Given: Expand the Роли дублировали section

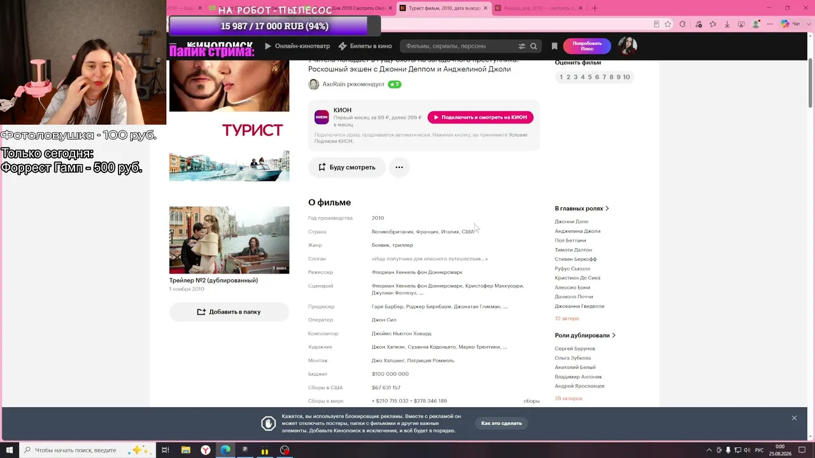Looking at the screenshot, I should pos(585,335).
